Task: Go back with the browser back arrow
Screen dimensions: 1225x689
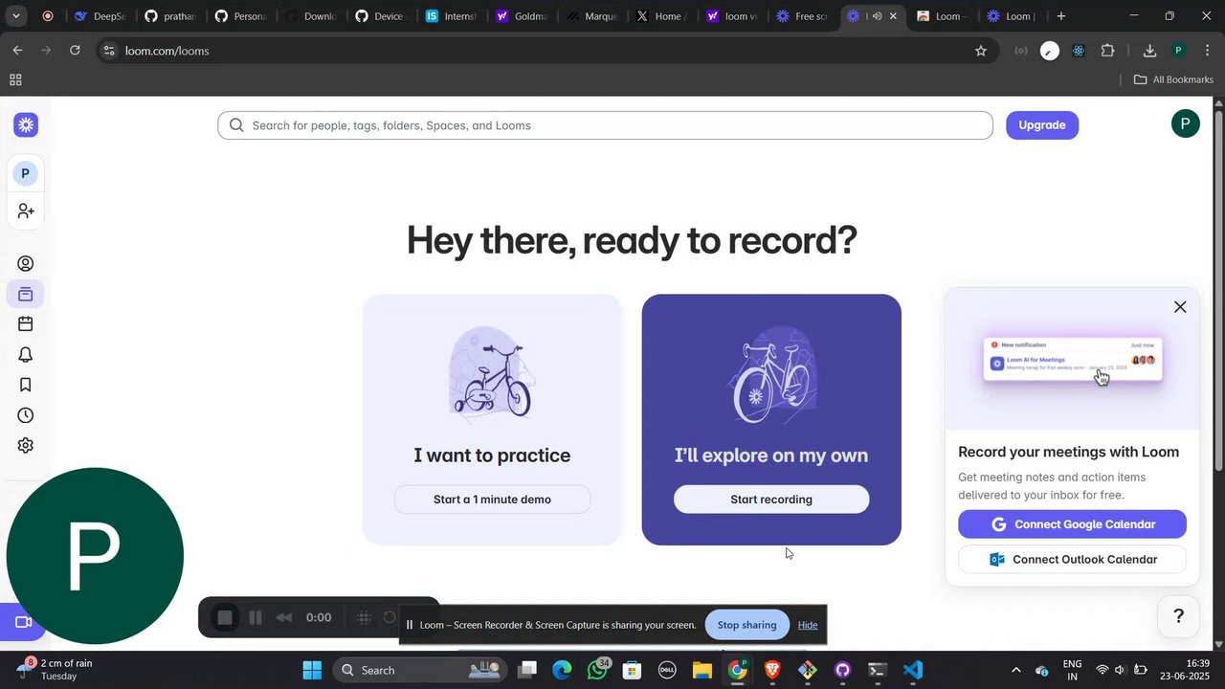Action: pos(17,51)
